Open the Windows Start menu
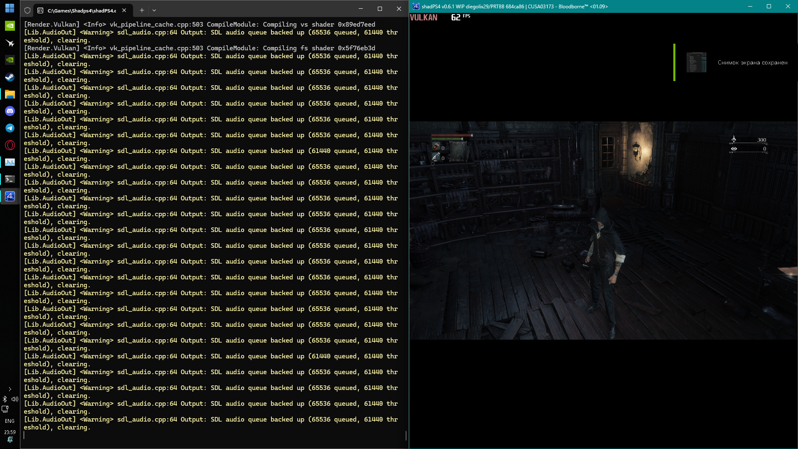Viewport: 798px width, 449px height. 10,8
